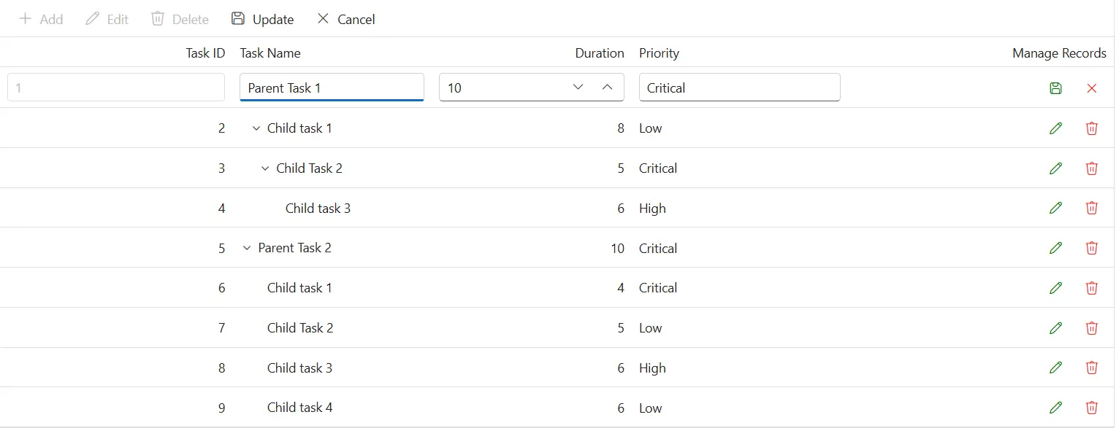Click the delete trash for Task ID 7
This screenshot has width=1116, height=428.
tap(1092, 328)
